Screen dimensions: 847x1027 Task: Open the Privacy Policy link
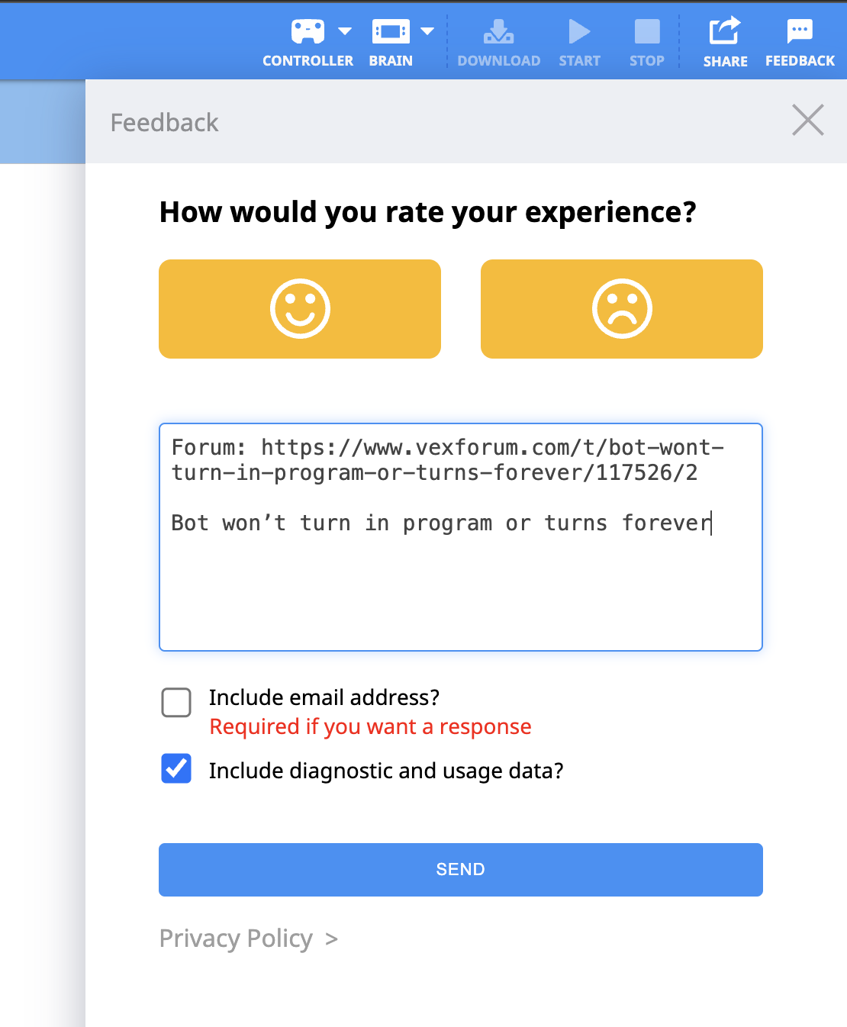[236, 938]
